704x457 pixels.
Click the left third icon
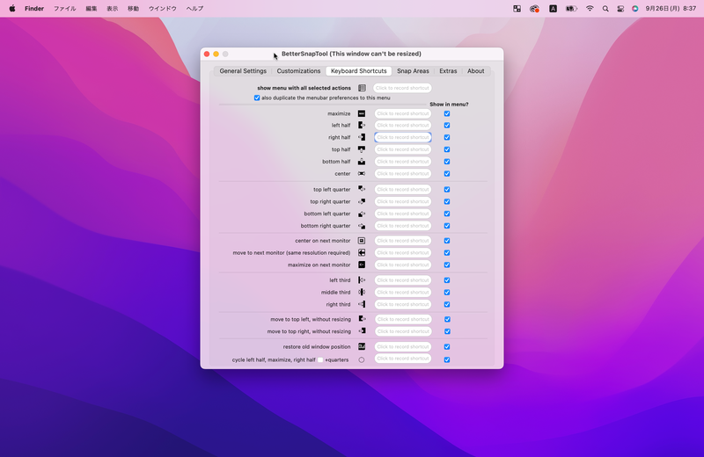point(362,280)
